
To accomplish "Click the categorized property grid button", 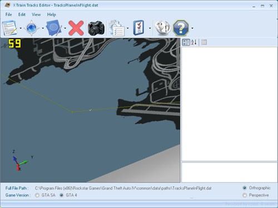I will (x=186, y=42).
